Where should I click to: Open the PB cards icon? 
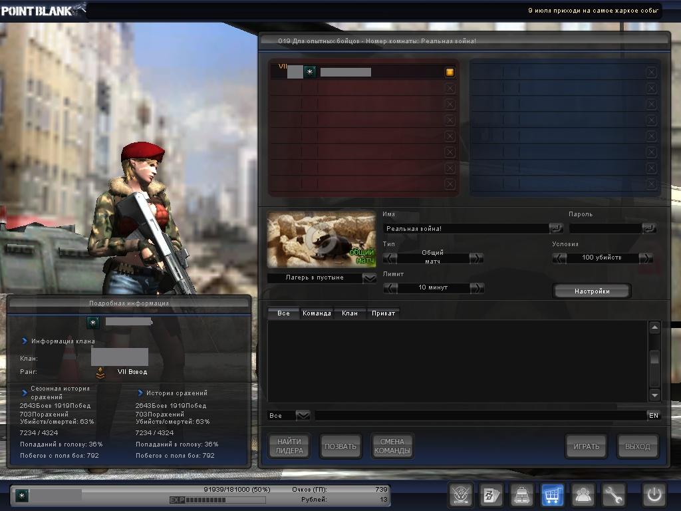tap(491, 495)
